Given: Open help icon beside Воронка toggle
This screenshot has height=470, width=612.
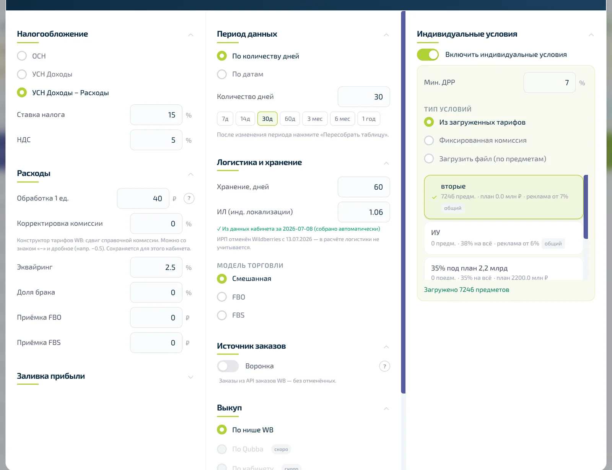Looking at the screenshot, I should point(384,366).
